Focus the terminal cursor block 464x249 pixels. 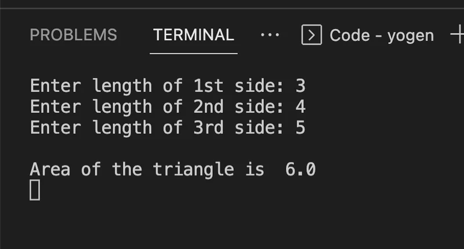point(35,190)
